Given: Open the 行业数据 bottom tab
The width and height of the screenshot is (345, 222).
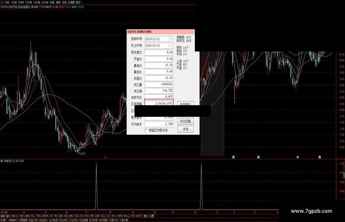Looking at the screenshot, I should (x=84, y=220).
